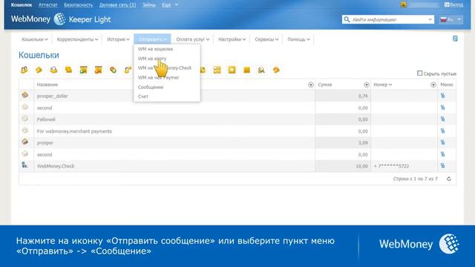Open menu icon for prosper_dollar wallet row

point(442,96)
